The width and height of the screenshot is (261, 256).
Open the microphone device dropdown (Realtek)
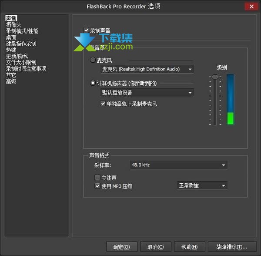click(147, 69)
